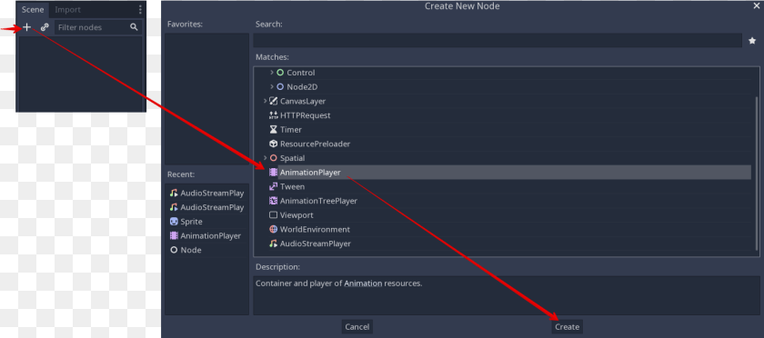
Task: Expand the Spatial node branch
Action: tap(265, 158)
